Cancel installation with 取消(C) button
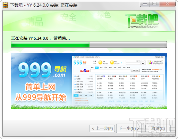The image size is (178, 139). tap(158, 129)
